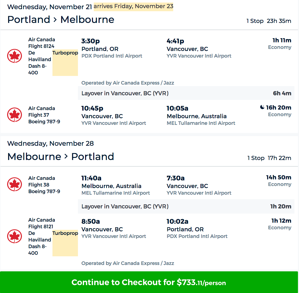Screen dimensions: 299x293
Task: Click 'arrives Friday, November 23' highlighted notice
Action: tap(133, 6)
